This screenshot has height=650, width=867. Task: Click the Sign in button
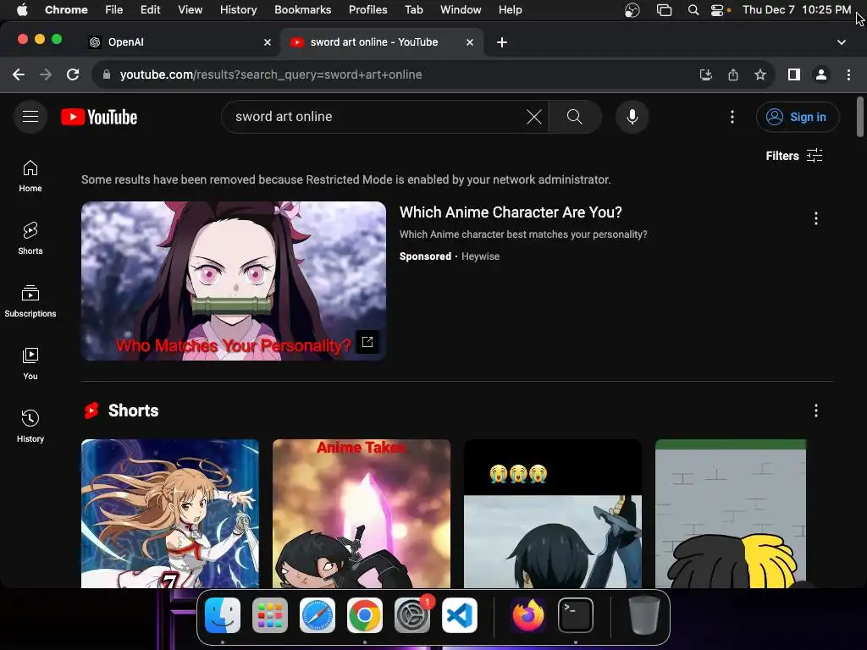pos(798,117)
